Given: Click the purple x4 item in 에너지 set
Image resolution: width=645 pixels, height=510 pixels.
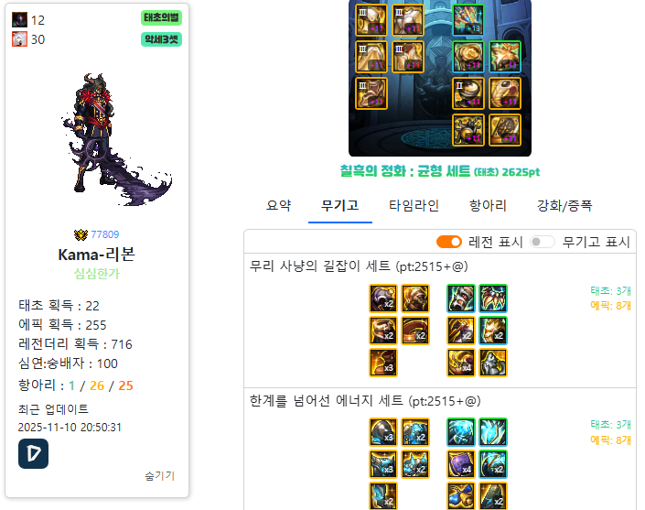Looking at the screenshot, I should [x=461, y=464].
